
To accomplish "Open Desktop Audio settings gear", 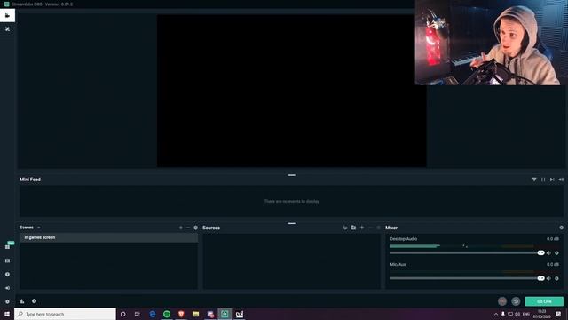I will pos(556,252).
